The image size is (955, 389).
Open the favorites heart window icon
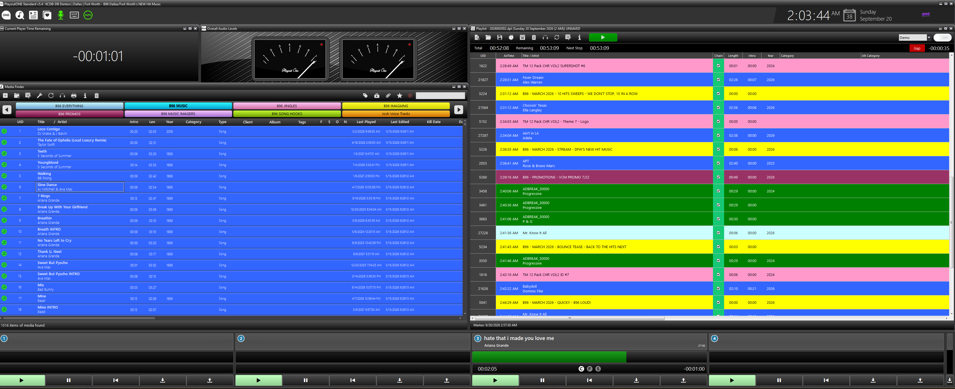[47, 15]
